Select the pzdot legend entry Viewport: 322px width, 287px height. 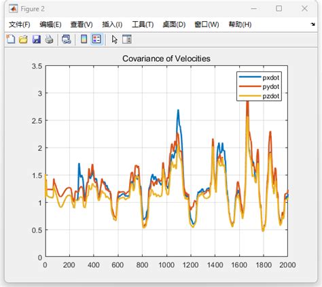coord(259,96)
